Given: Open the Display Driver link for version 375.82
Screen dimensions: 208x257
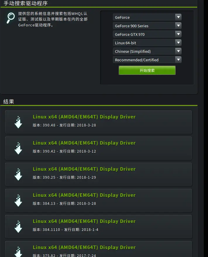Looking at the screenshot, I should (84, 247).
